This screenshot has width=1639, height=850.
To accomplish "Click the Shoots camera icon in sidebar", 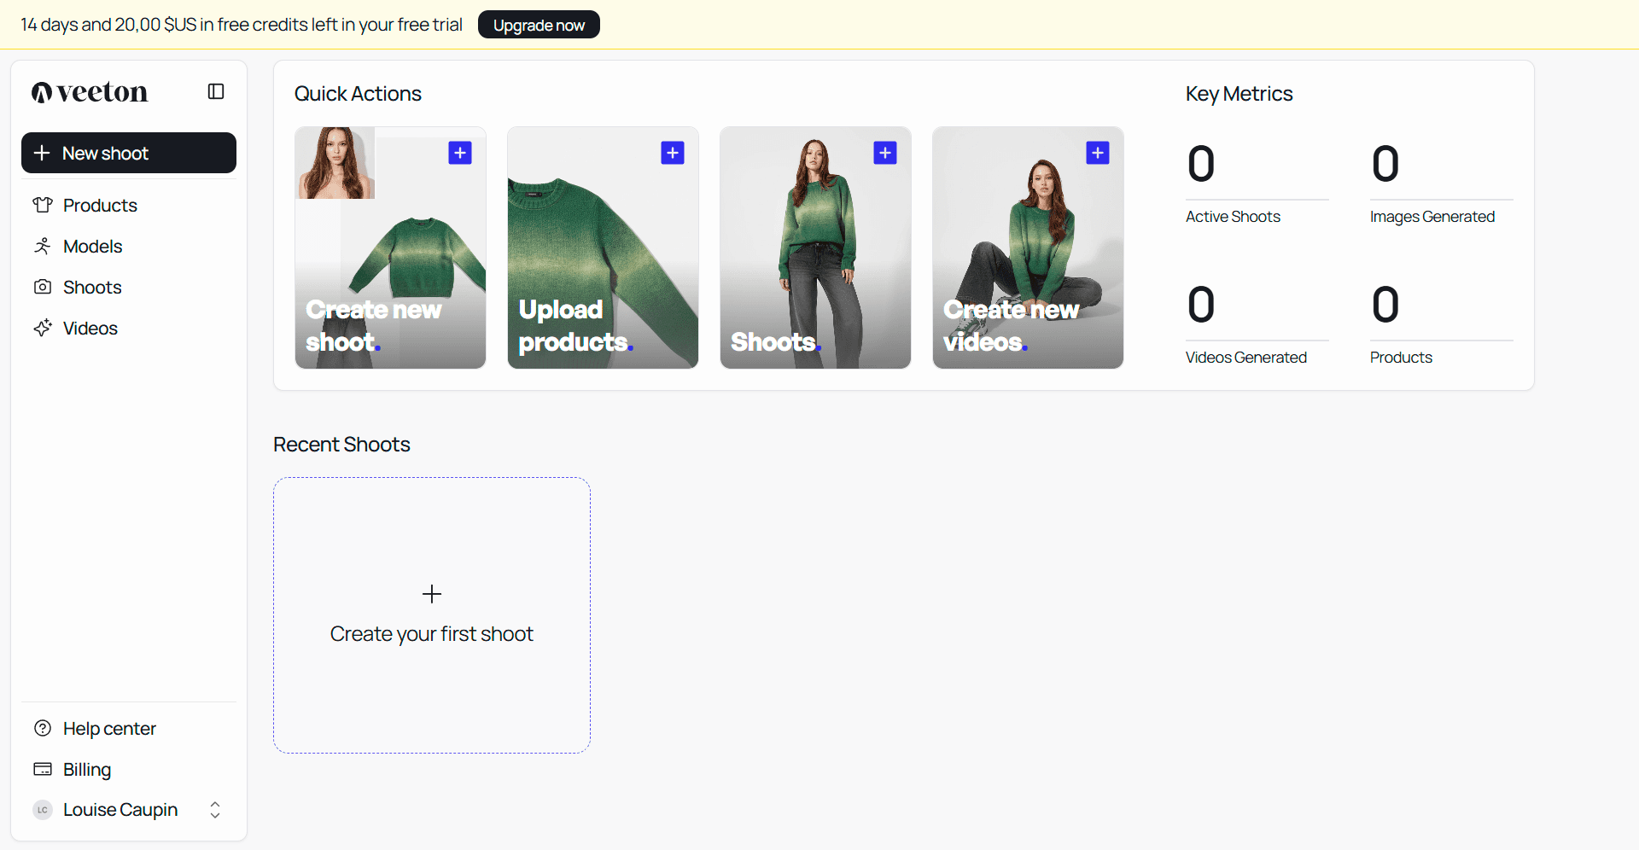I will [x=43, y=287].
